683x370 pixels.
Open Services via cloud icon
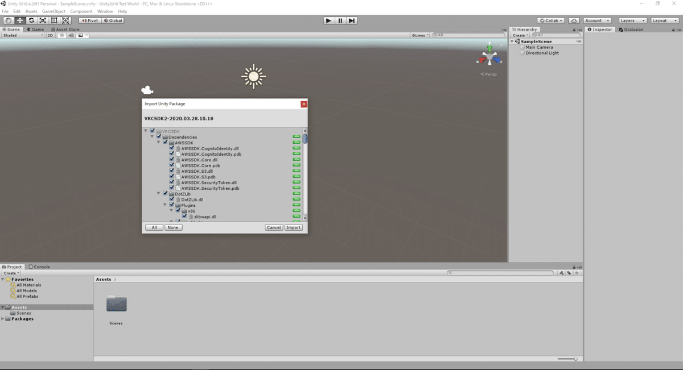tap(574, 20)
